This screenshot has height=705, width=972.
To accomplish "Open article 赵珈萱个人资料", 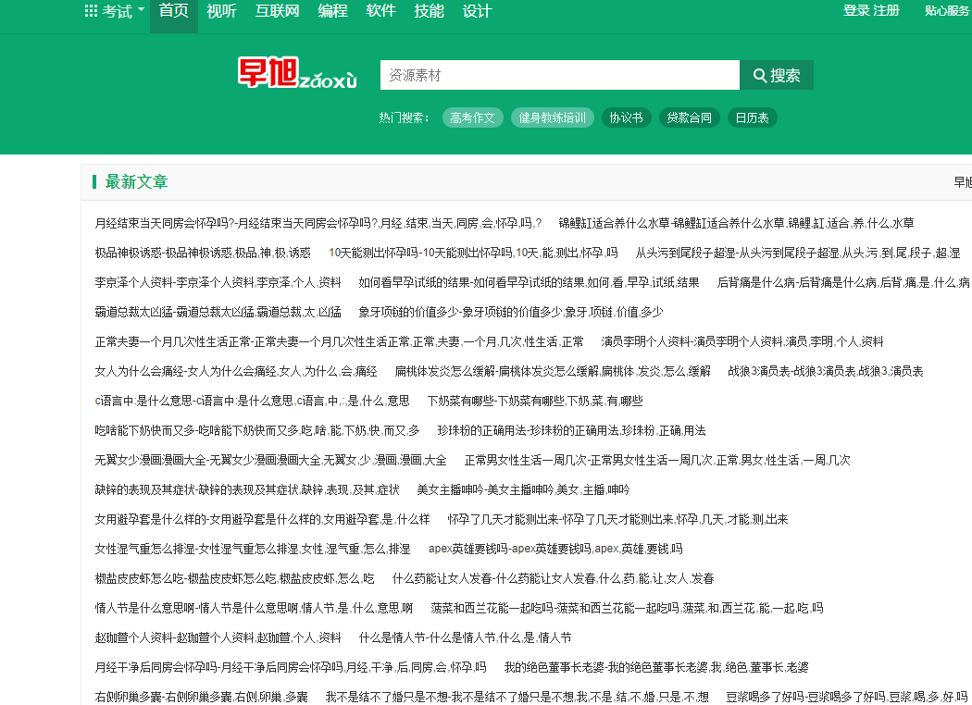I will pyautogui.click(x=218, y=639).
